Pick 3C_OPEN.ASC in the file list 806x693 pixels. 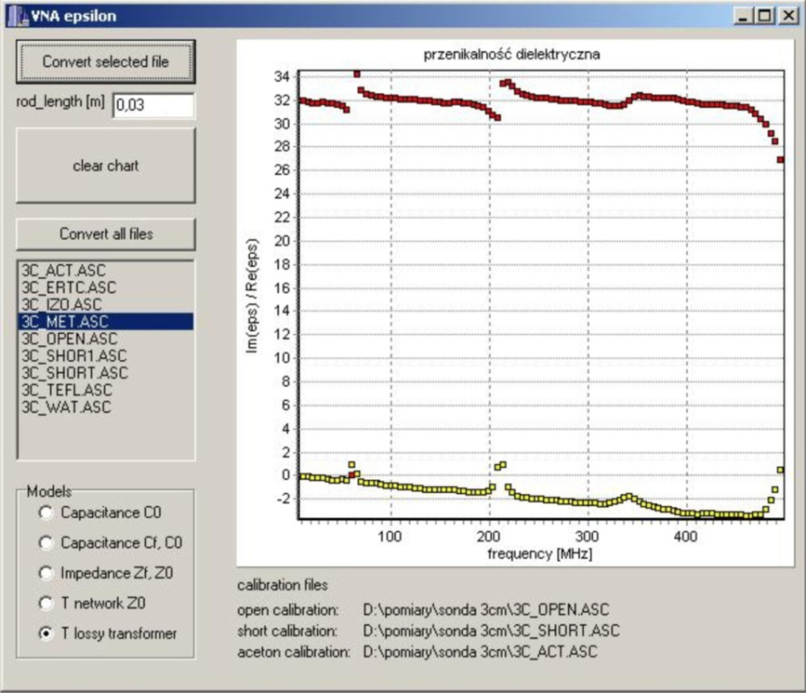[x=69, y=339]
